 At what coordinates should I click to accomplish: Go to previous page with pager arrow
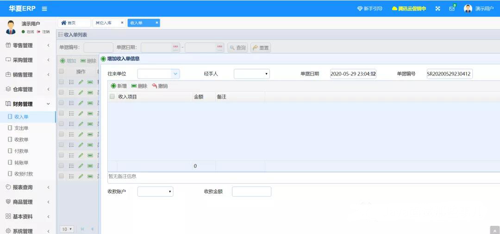coord(92,229)
